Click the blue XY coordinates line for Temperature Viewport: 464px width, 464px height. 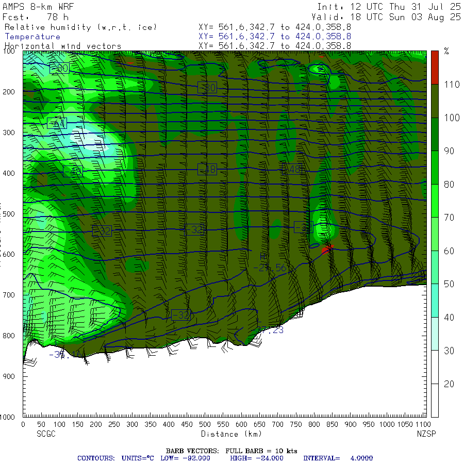click(x=275, y=37)
